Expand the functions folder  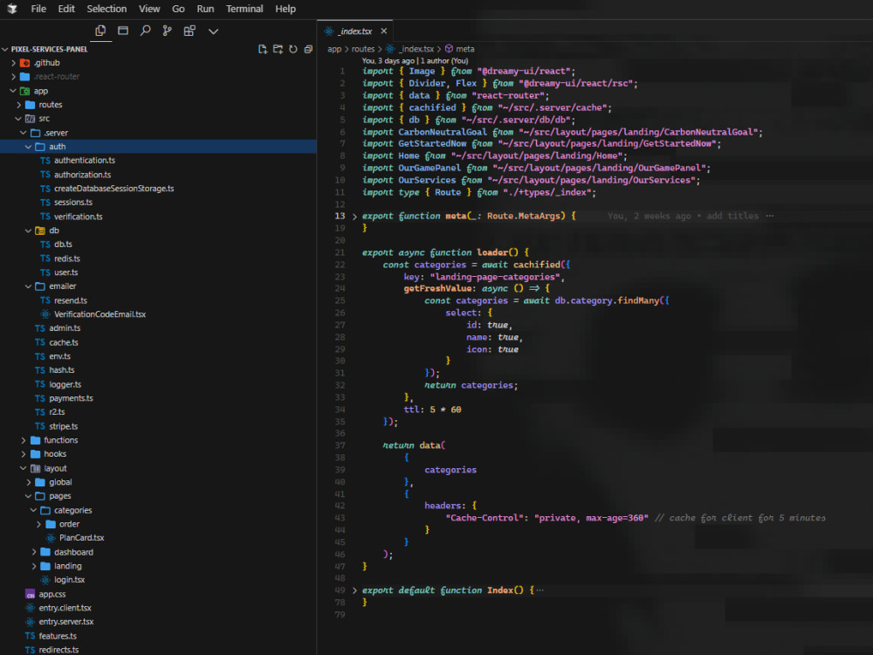tap(24, 440)
